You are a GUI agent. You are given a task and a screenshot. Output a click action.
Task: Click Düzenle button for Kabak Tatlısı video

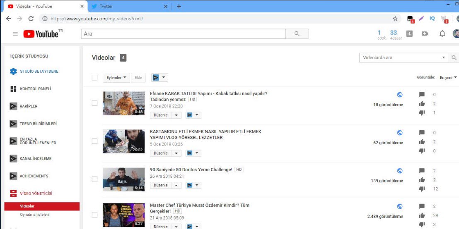161,115
